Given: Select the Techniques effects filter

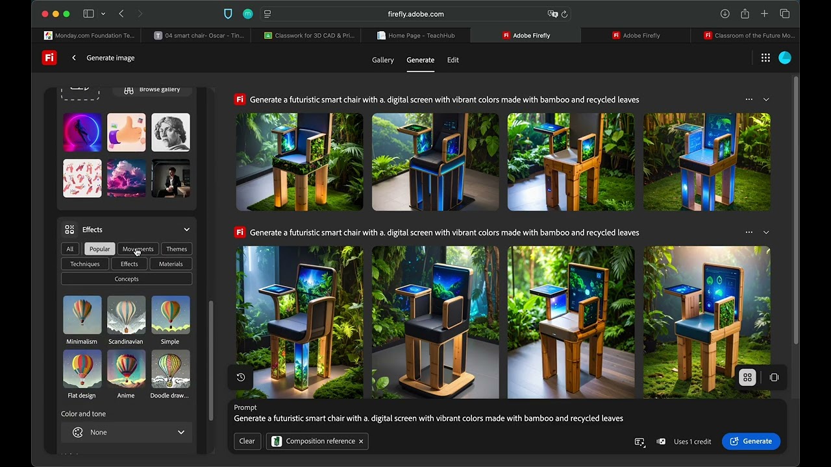Looking at the screenshot, I should pyautogui.click(x=85, y=264).
